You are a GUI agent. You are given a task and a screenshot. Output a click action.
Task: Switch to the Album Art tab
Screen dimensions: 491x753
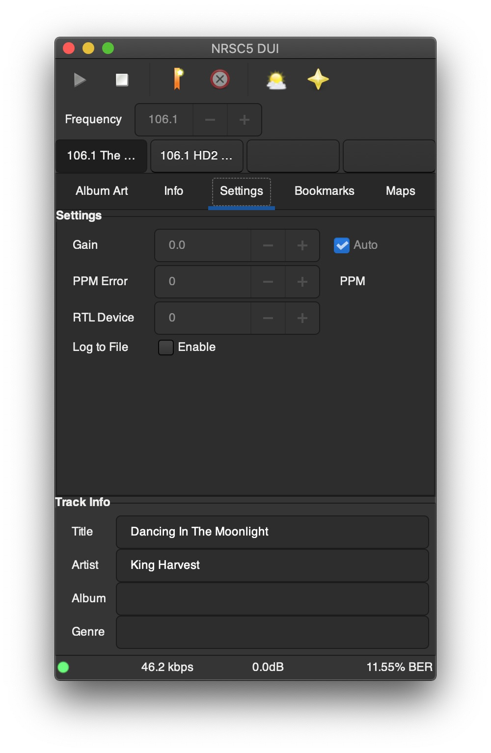102,191
